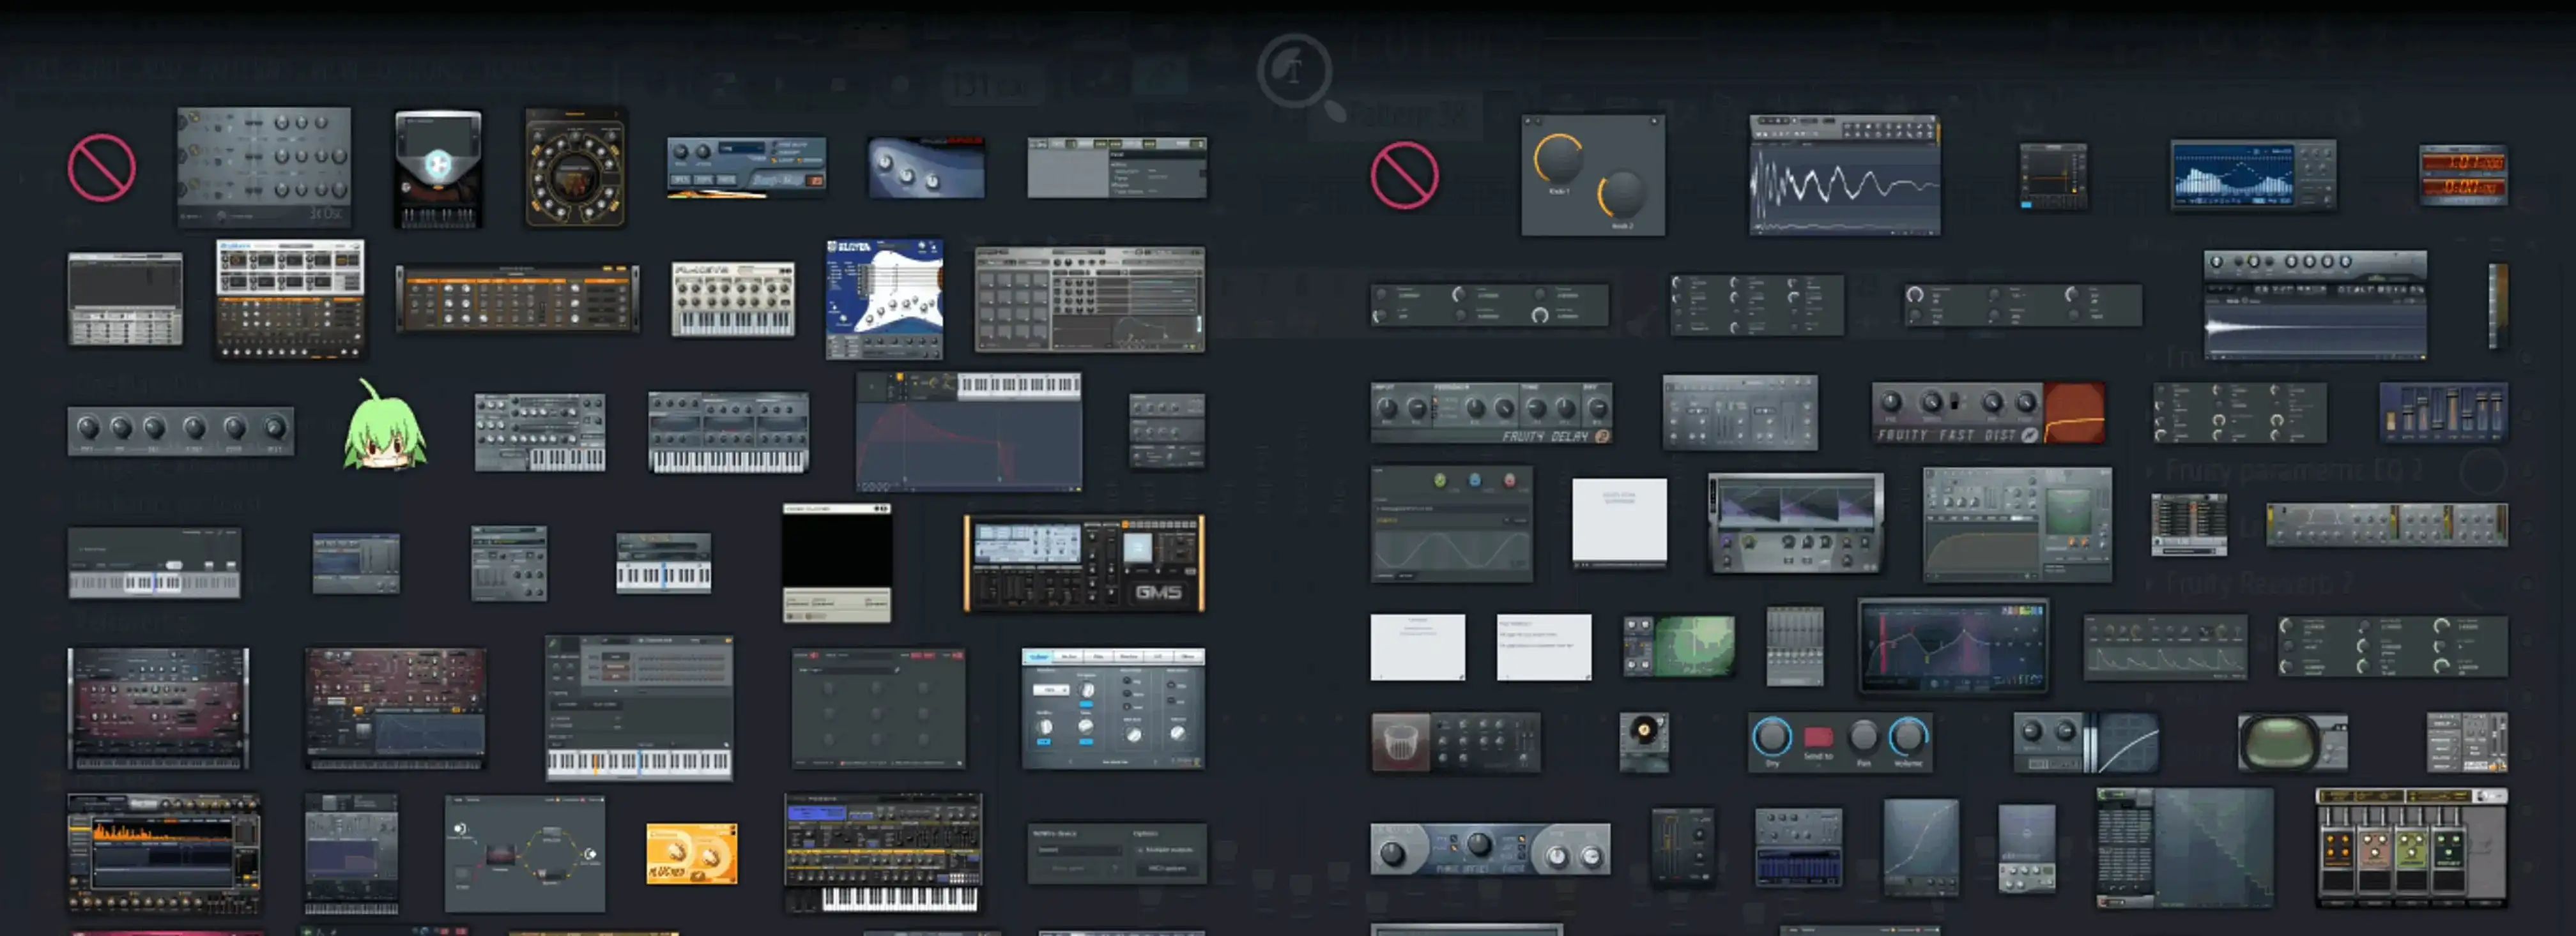Select the Fruity Fast Dist effect
Screen dimensions: 2576x936
coord(1987,412)
